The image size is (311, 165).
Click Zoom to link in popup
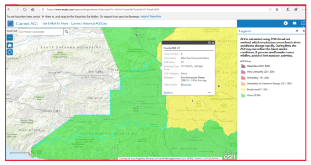168,93
